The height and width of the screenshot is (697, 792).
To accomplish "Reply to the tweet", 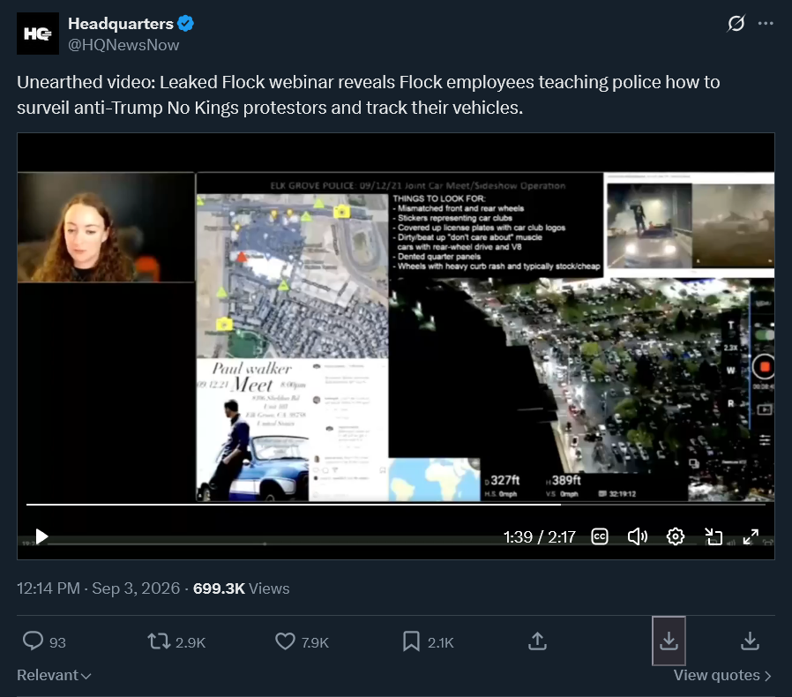I will (x=34, y=641).
